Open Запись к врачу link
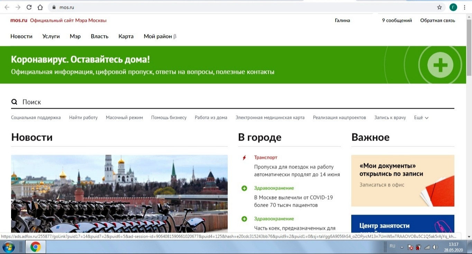 390,117
